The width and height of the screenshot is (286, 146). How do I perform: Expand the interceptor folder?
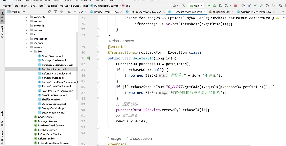point(27,39)
